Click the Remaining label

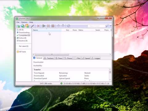(63, 73)
